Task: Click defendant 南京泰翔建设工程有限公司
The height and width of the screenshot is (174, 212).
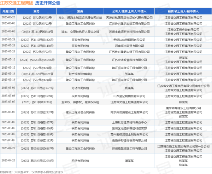Action: tap(183, 108)
